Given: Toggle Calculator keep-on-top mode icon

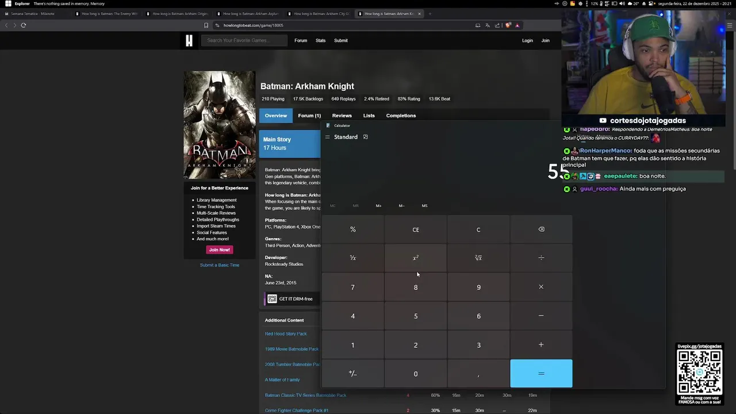Looking at the screenshot, I should (365, 137).
